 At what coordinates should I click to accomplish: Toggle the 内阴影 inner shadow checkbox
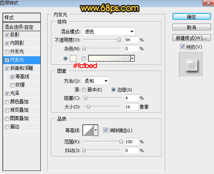(x=7, y=43)
